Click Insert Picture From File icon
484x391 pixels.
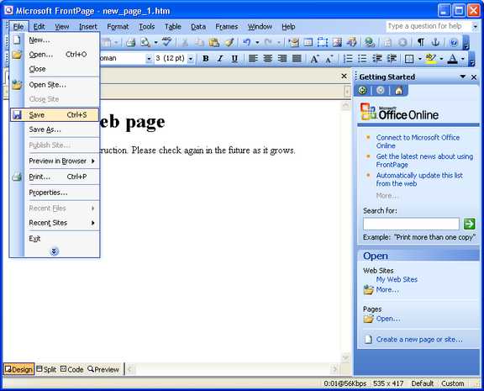pos(337,42)
